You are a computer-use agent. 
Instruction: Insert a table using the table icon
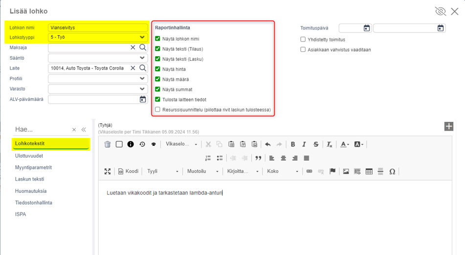pos(369,171)
